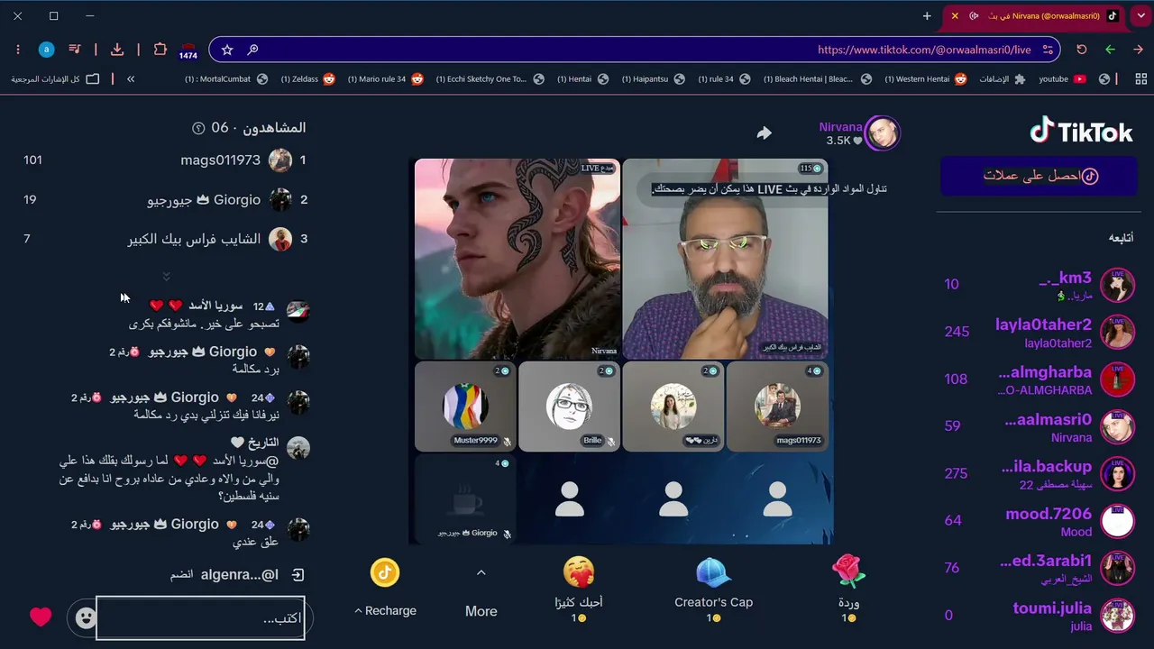Click the TikTok URL address bar
The image size is (1154, 649).
[634, 50]
